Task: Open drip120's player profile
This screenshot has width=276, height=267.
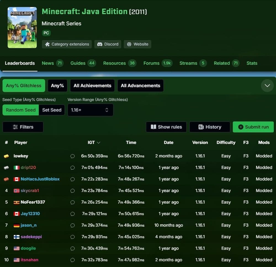Action: (28, 168)
